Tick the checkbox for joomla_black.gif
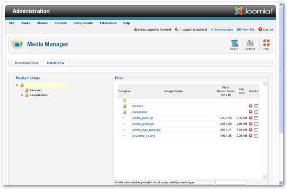The width and height of the screenshot is (287, 189). [x=256, y=118]
